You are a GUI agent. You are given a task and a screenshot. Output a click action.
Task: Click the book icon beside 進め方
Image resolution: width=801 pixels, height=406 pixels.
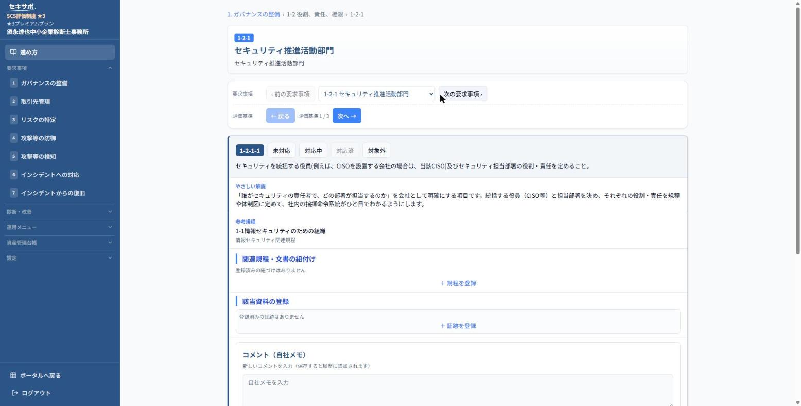point(13,52)
